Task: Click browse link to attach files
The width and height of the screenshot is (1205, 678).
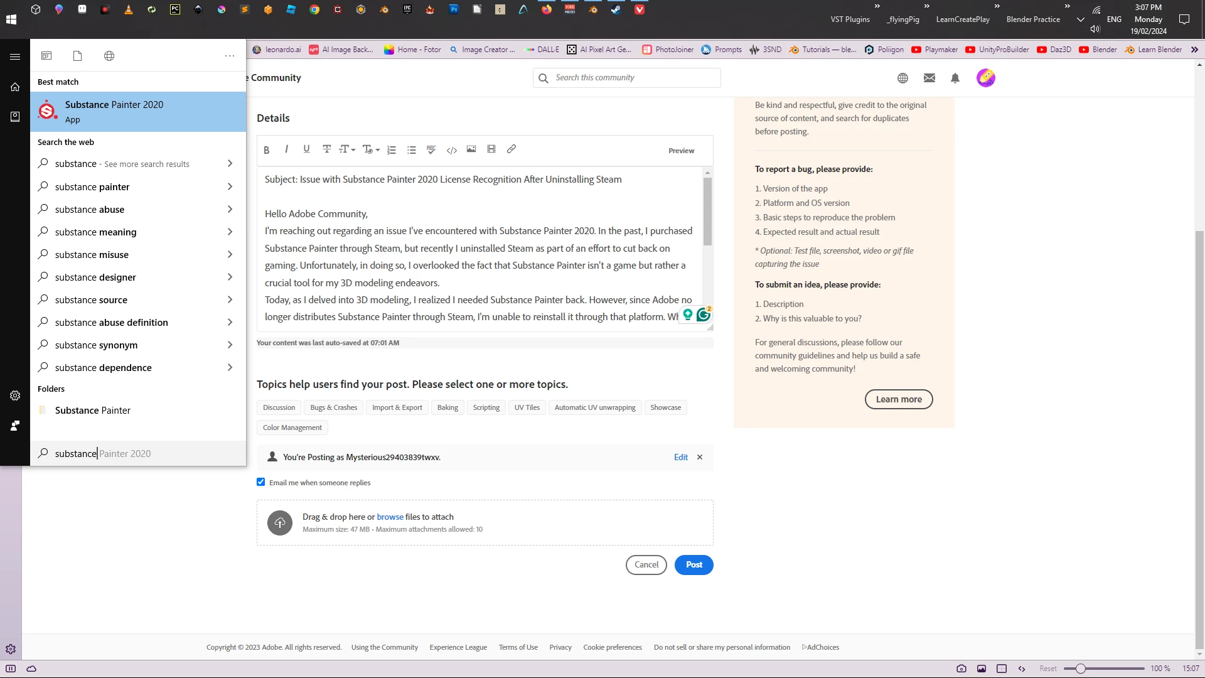Action: point(390,517)
